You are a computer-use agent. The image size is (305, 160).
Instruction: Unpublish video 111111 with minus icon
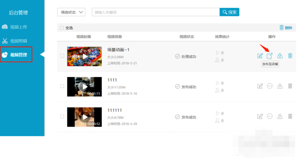coord(270,116)
